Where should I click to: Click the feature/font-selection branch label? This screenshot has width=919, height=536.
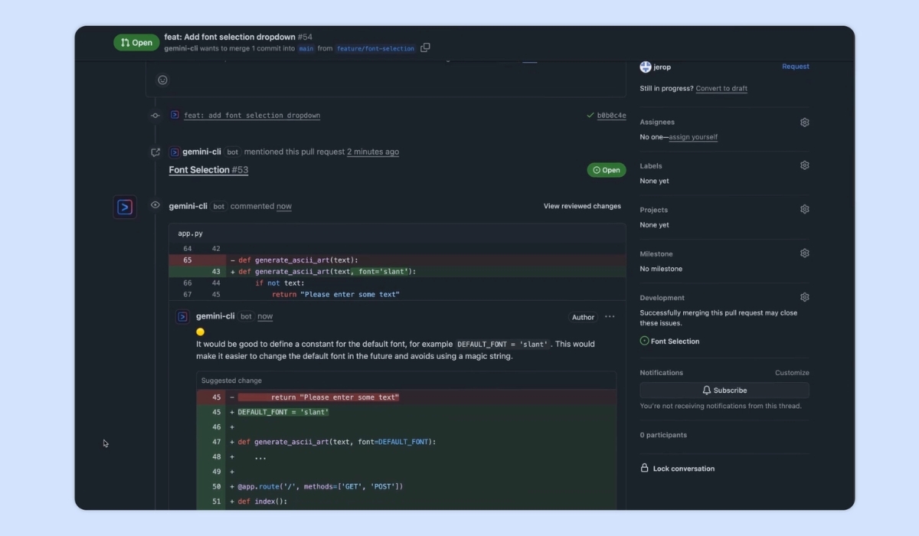click(x=376, y=48)
